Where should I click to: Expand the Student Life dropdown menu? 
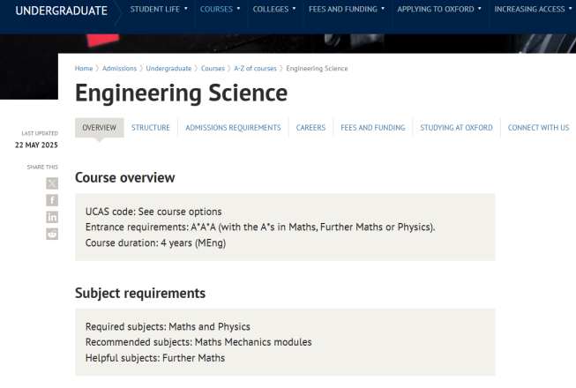pos(159,9)
